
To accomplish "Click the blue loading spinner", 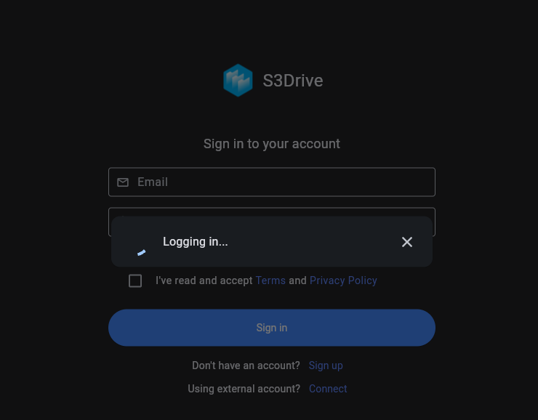I will point(141,253).
